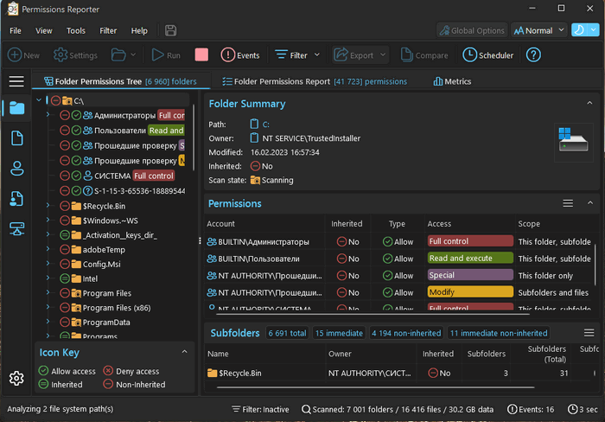The width and height of the screenshot is (605, 422).
Task: Open the Filter dropdown in the toolbar
Action: point(297,55)
